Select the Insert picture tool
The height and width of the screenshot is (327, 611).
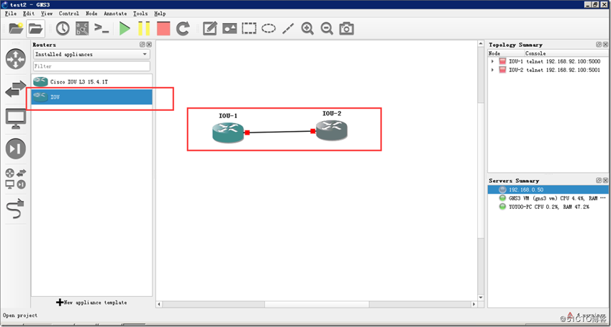230,29
